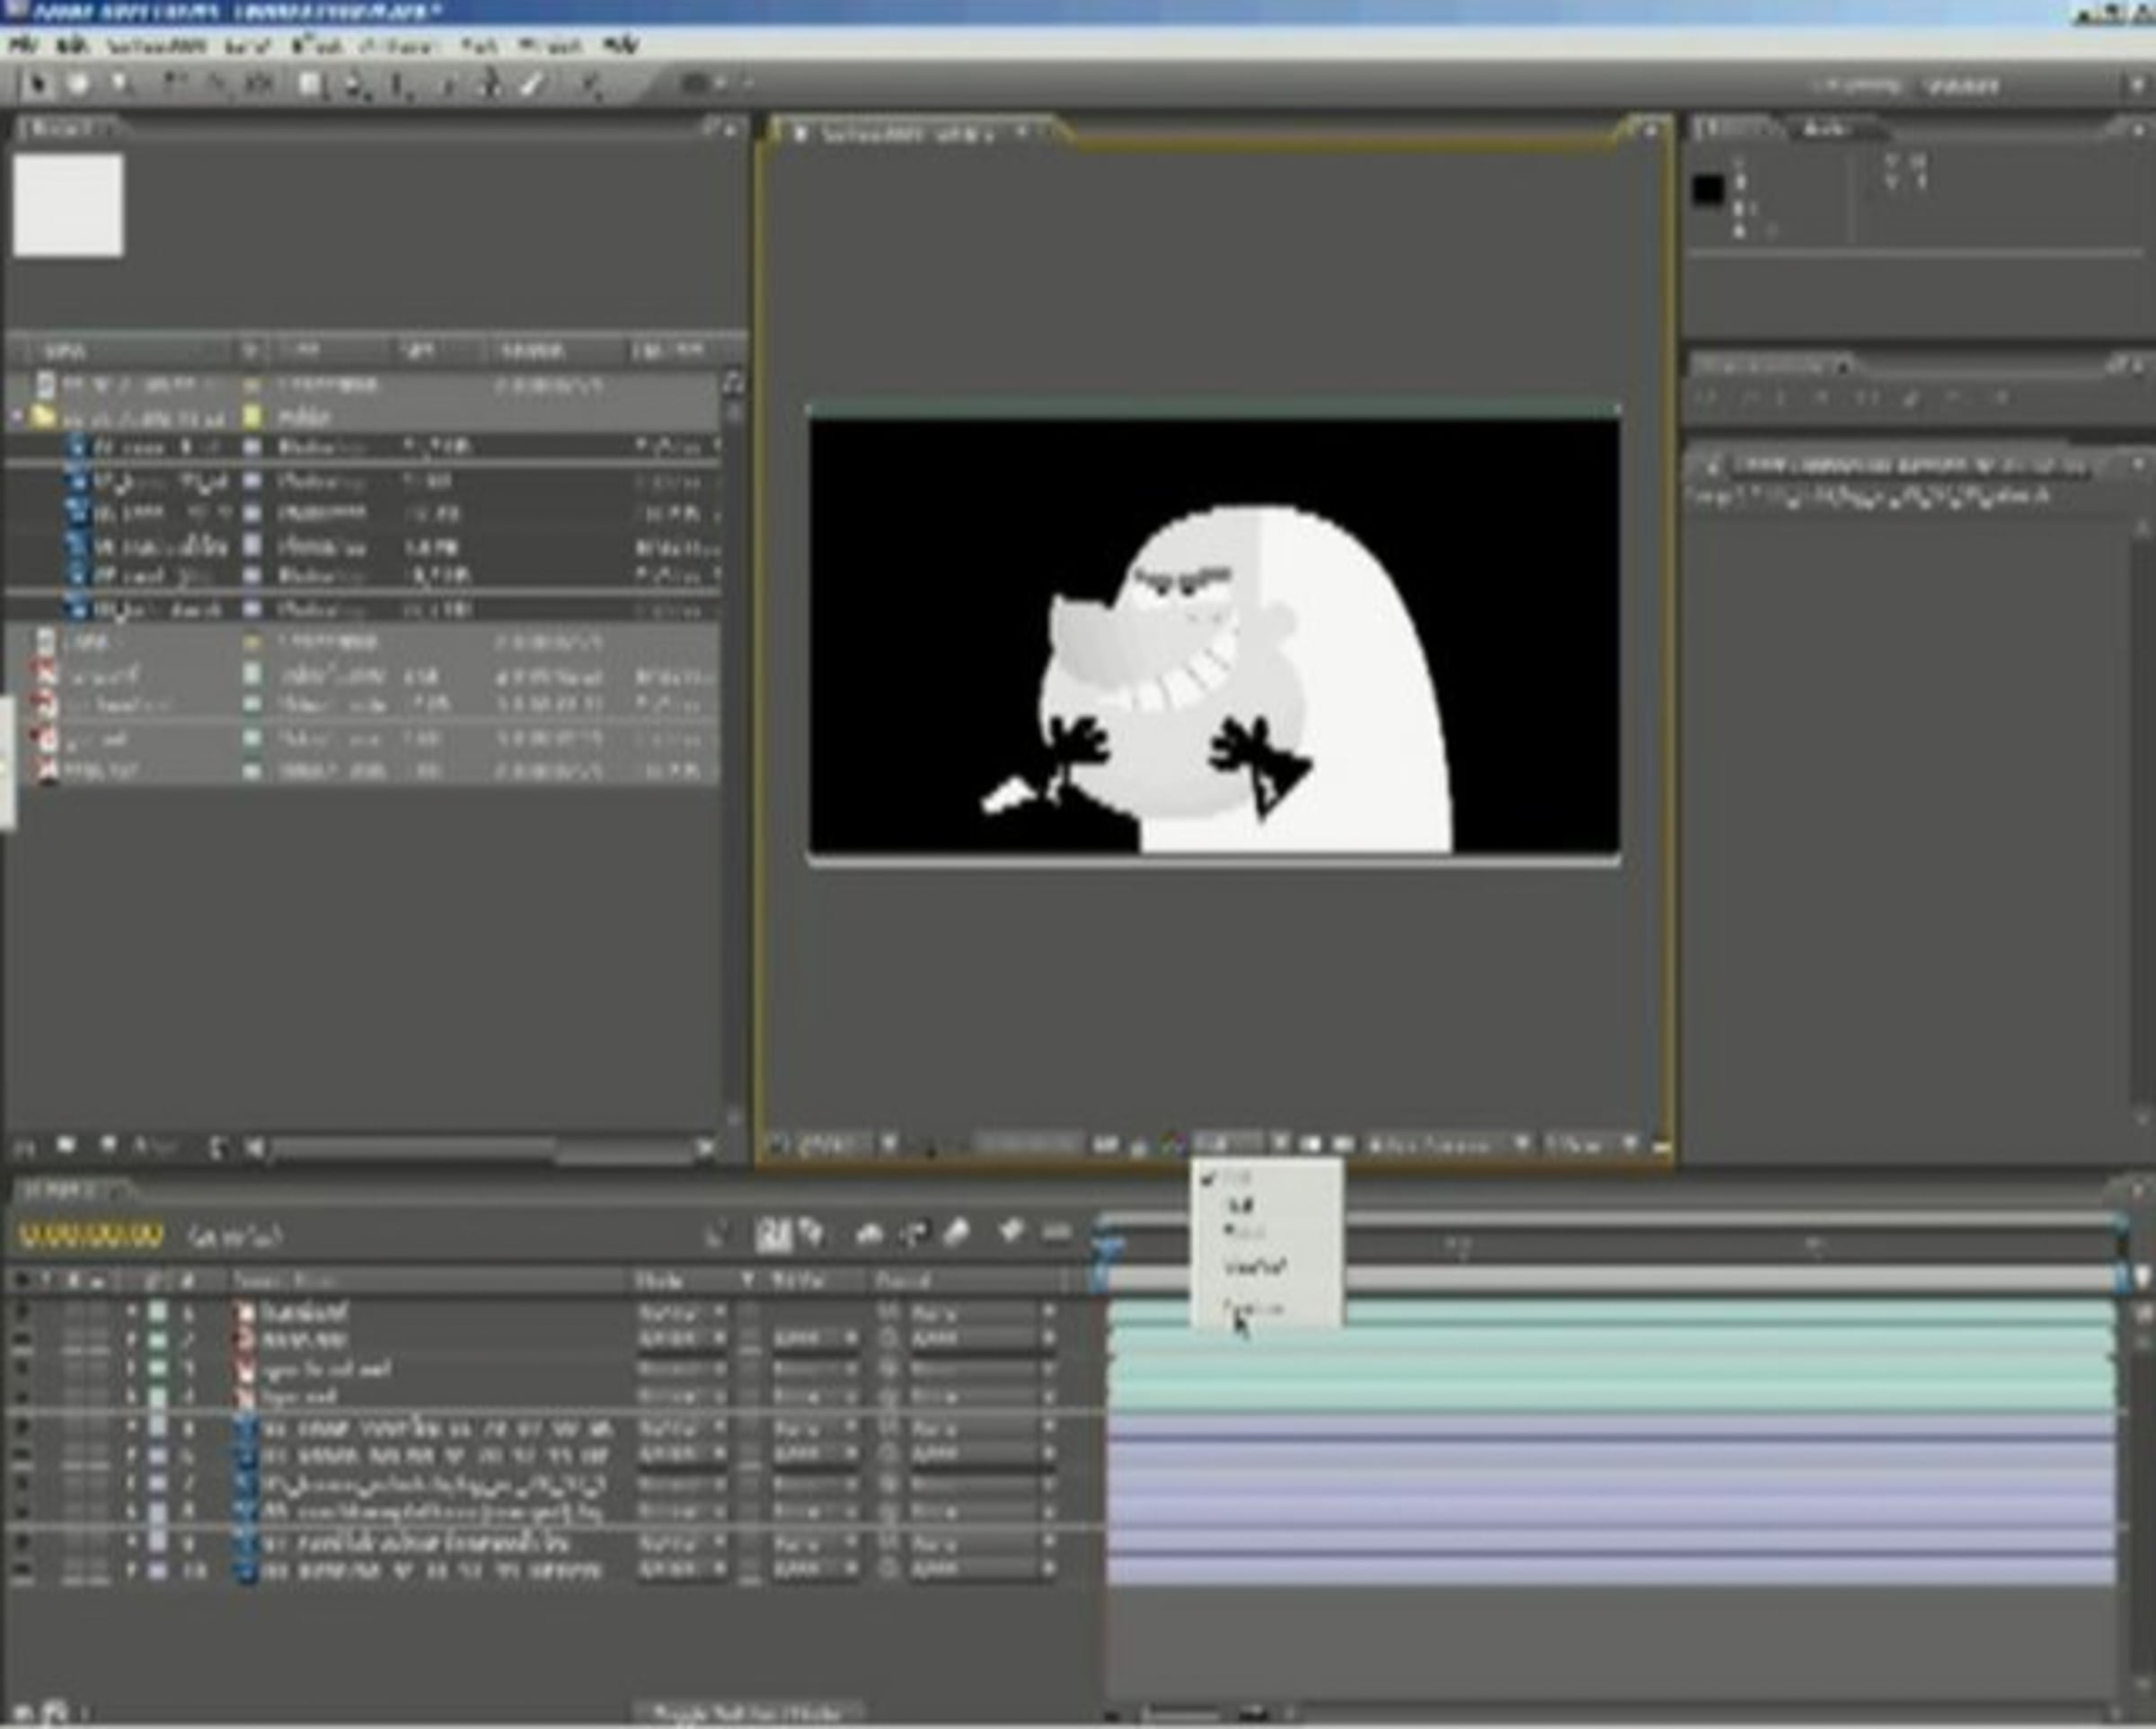2156x1729 pixels.
Task: Select the Zoom magnifier tool
Action: click(x=120, y=85)
